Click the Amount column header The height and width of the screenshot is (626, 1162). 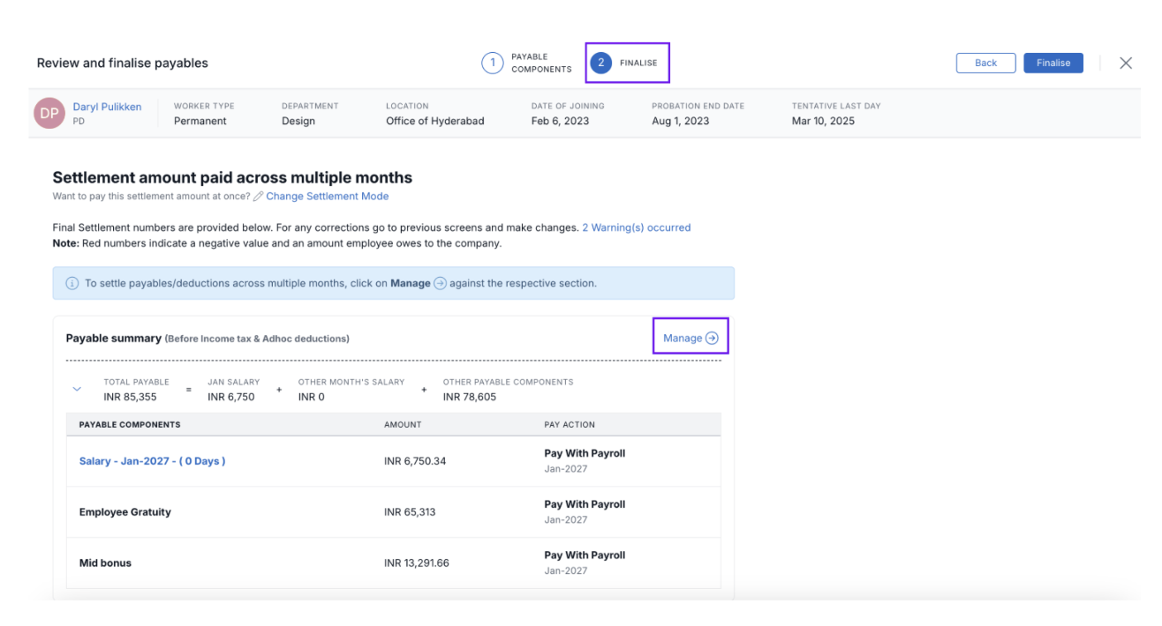click(403, 424)
